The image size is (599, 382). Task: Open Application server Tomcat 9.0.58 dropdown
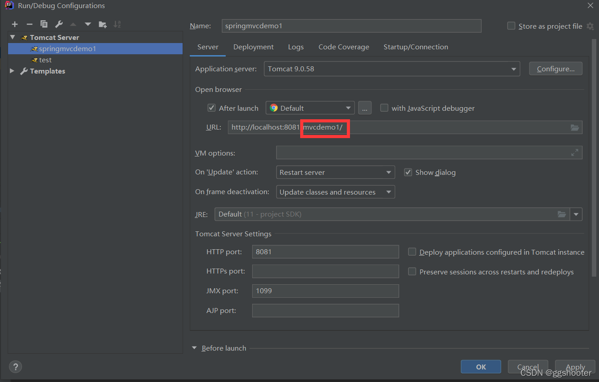point(392,69)
